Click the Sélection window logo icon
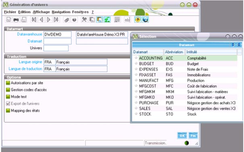Viewport: 244px width, 152px height. [x=135, y=37]
